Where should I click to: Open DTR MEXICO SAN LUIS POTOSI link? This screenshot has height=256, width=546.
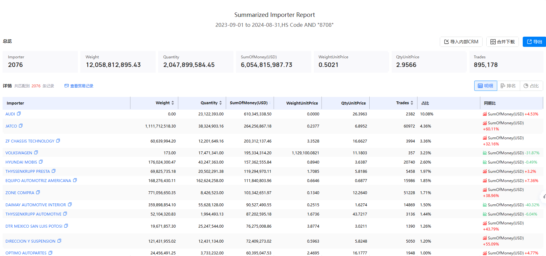(34, 226)
